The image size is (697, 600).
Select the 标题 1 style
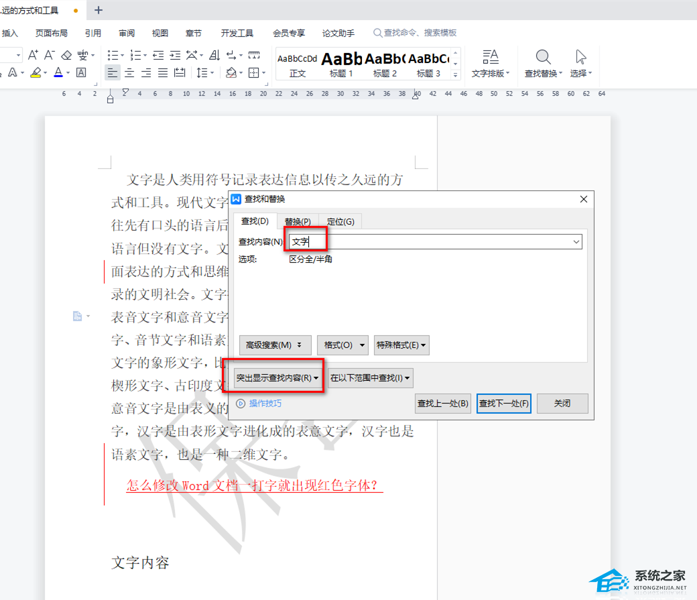tap(341, 65)
